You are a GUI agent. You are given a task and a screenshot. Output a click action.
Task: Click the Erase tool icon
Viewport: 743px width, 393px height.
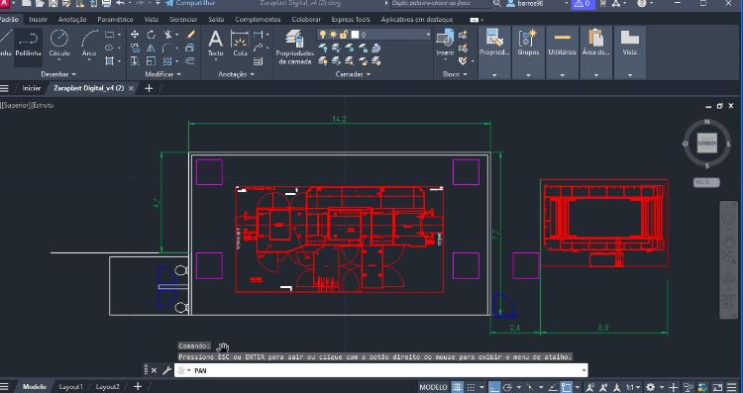pos(190,35)
